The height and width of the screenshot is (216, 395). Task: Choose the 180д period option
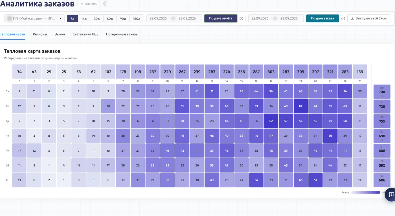[x=137, y=19]
